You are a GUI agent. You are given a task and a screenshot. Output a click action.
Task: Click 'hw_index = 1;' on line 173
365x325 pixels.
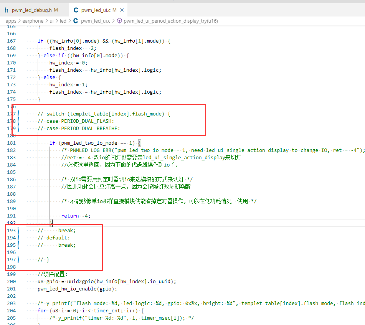(x=68, y=85)
